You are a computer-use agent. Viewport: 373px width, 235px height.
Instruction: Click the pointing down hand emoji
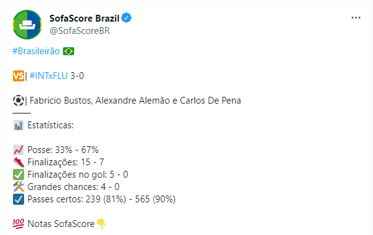[101, 224]
